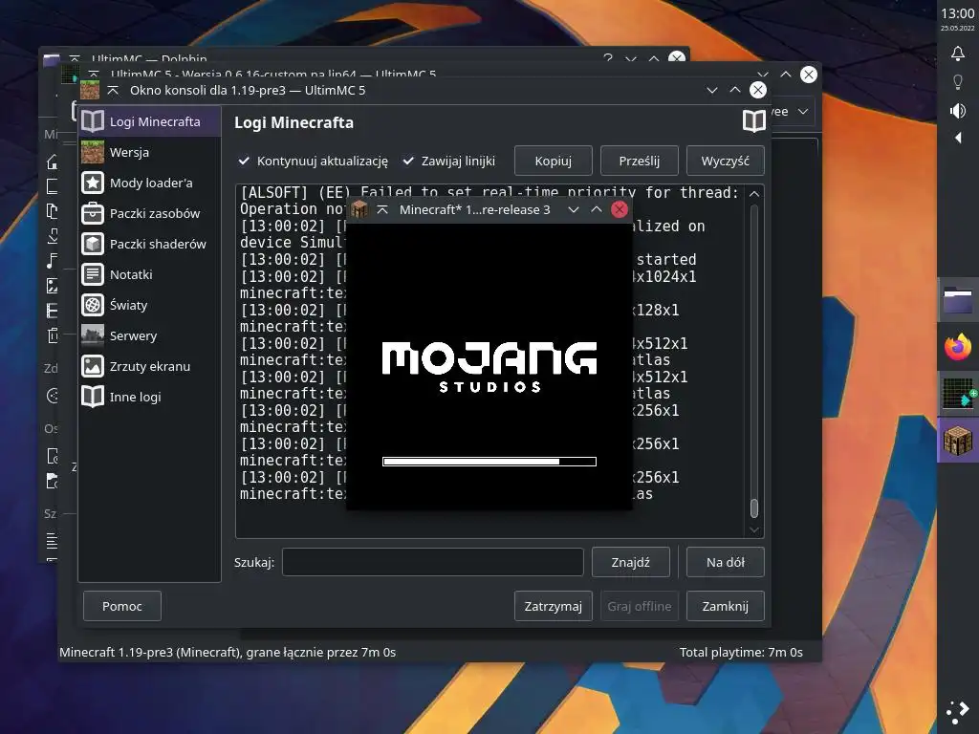
Task: Click the Zrzuty ekranu picture icon
Action: [x=93, y=366]
